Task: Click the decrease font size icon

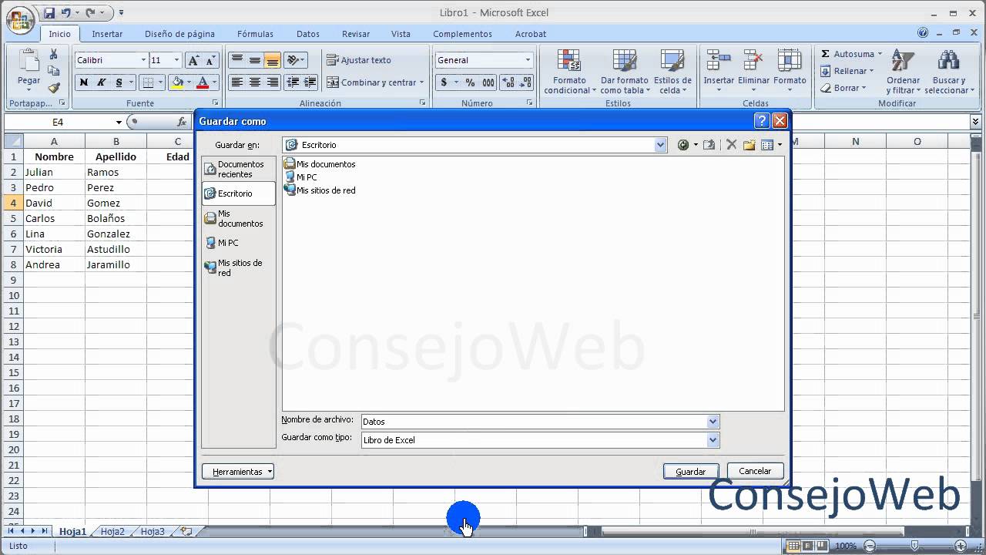Action: click(x=211, y=60)
